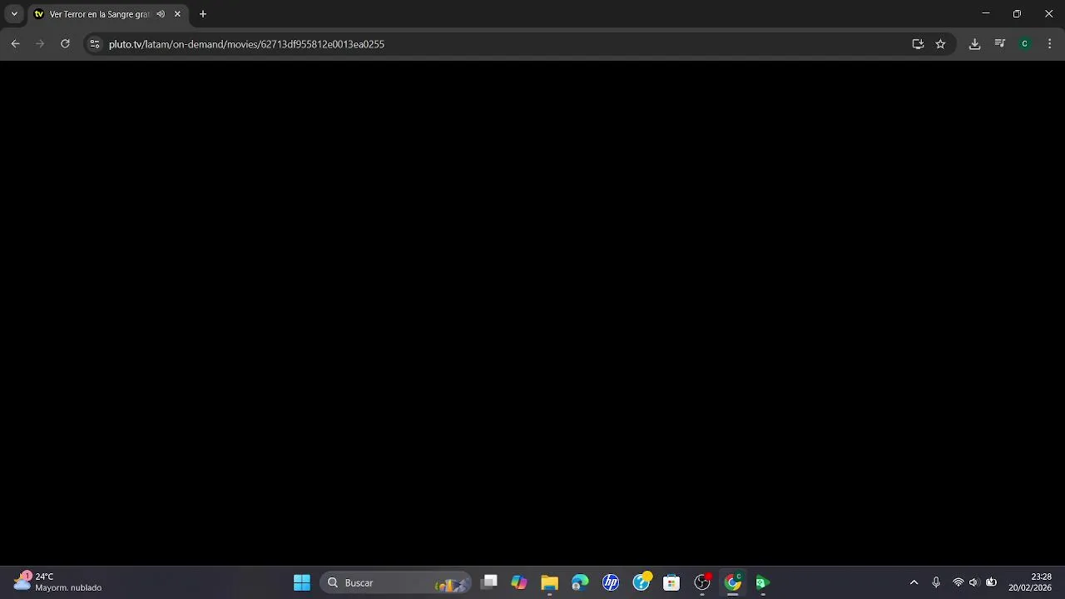Image resolution: width=1065 pixels, height=599 pixels.
Task: Open Task View from the taskbar
Action: tap(489, 582)
